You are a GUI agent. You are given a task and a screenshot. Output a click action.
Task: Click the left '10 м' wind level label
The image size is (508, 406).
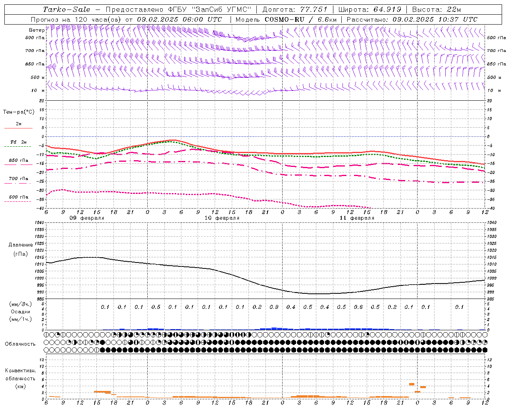click(38, 90)
